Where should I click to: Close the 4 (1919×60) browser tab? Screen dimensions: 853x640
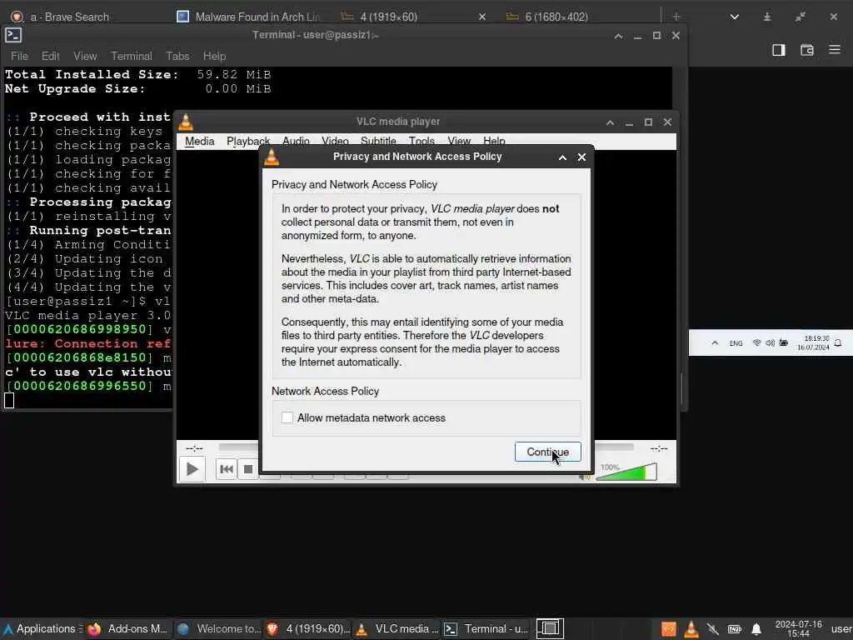[482, 17]
